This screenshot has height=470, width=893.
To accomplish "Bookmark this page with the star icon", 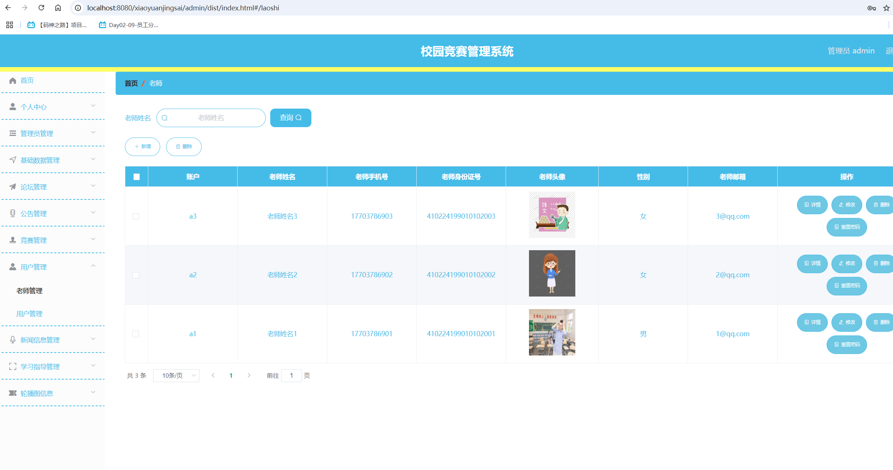I will coord(886,8).
